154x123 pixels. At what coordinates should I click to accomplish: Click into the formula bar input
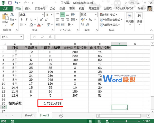[x=103, y=37]
